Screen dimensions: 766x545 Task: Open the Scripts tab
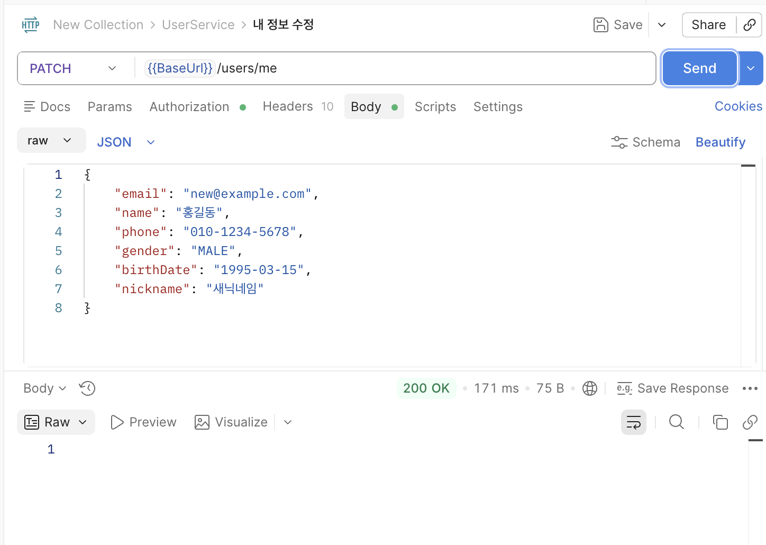coord(435,107)
